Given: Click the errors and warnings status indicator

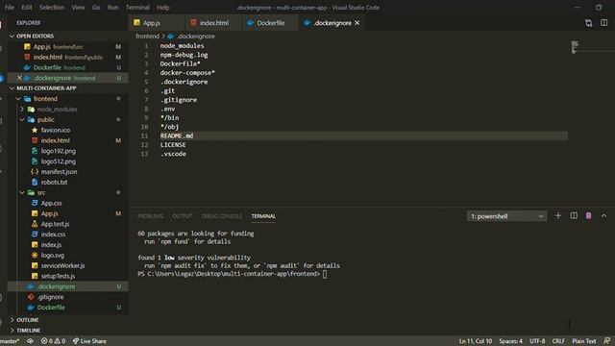Looking at the screenshot, I should click(53, 341).
